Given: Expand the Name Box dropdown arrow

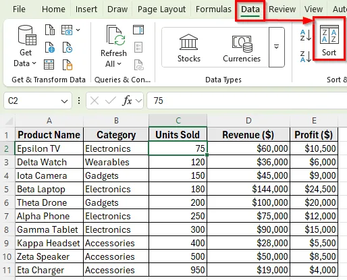Looking at the screenshot, I should (x=64, y=101).
